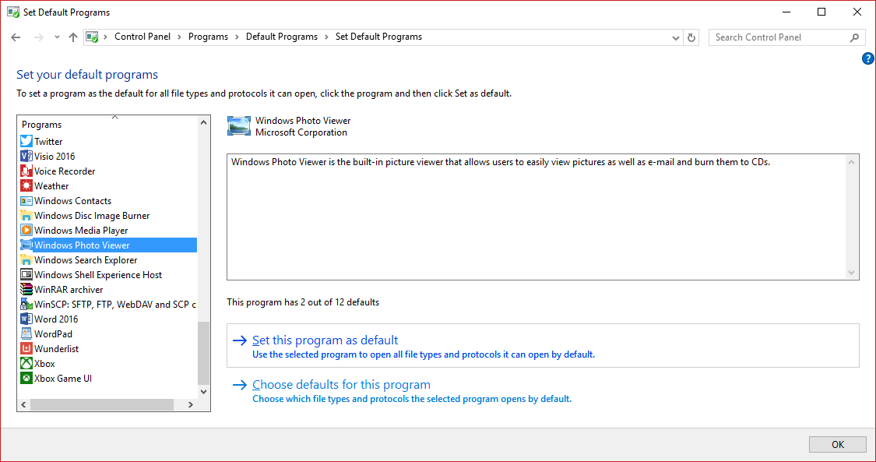Select Visio 2016 in the list
Screen dimensions: 876x462
coord(55,157)
